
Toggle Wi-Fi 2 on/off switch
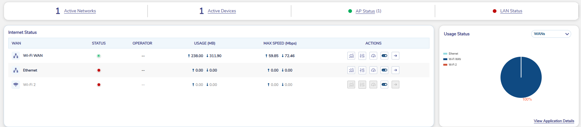tap(384, 85)
